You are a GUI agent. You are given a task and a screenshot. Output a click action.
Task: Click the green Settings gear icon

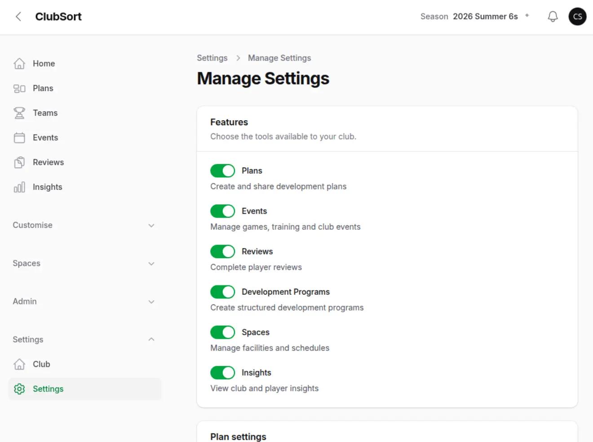pos(19,389)
